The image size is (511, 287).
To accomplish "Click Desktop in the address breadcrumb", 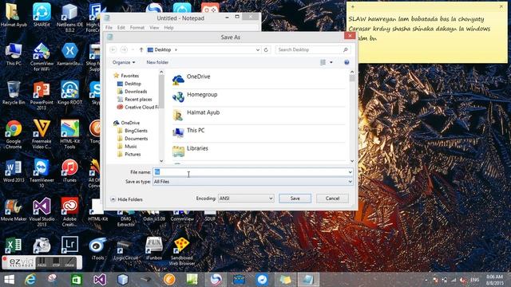I will (163, 49).
